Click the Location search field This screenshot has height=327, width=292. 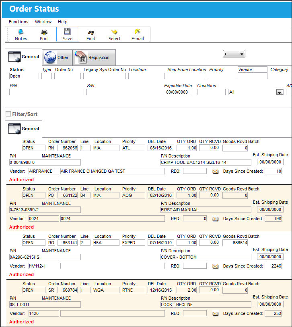point(146,76)
